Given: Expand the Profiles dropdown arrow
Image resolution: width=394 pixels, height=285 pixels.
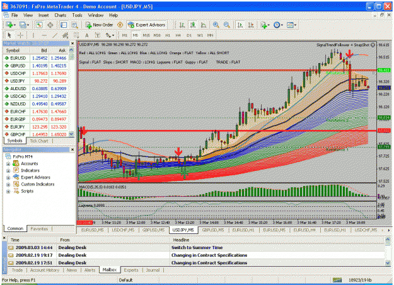Looking at the screenshot, I should tap(28, 25).
